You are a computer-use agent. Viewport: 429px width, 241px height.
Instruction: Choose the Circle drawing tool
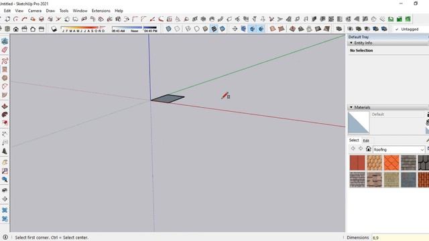coord(5,78)
